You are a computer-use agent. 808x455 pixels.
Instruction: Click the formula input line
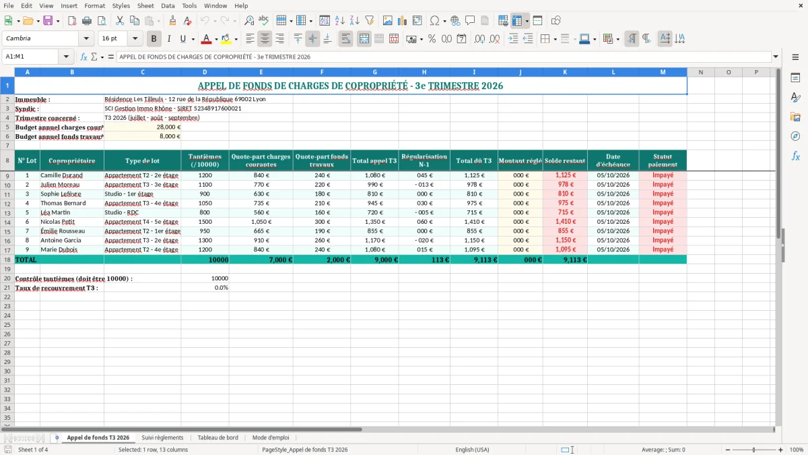[x=444, y=57]
